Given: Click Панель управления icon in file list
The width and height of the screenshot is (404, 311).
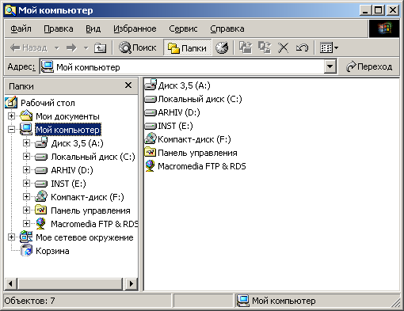Looking at the screenshot, I should [151, 152].
